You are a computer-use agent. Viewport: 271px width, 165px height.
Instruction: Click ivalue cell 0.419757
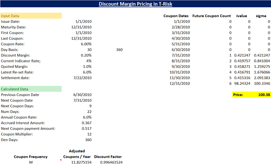[242, 61]
